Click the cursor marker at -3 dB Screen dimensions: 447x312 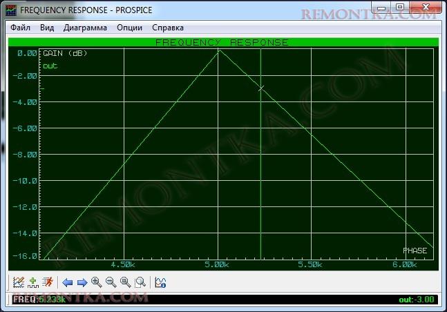point(260,88)
